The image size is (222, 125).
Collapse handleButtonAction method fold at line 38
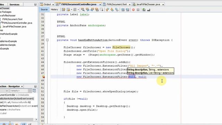point(48,40)
